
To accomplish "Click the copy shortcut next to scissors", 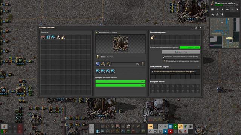I will coord(165,126).
